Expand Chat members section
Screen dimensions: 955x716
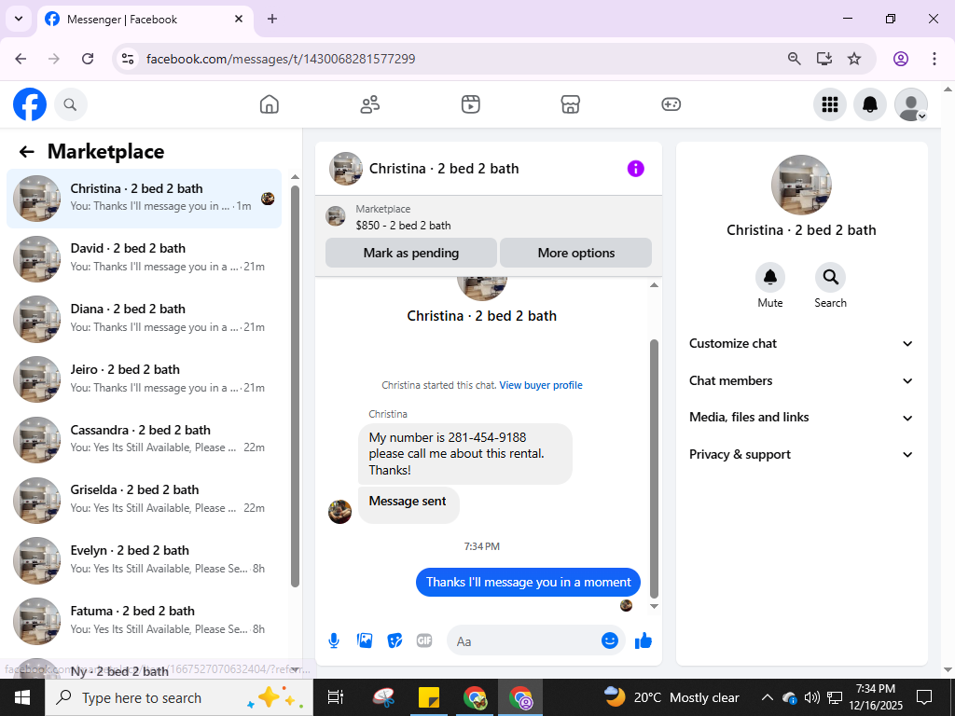(801, 381)
